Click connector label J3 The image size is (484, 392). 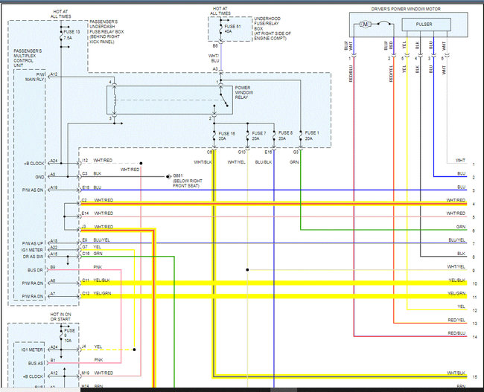point(84,227)
